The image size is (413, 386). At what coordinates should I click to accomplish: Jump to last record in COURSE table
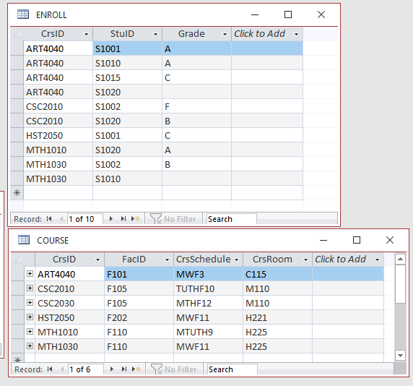click(x=123, y=369)
